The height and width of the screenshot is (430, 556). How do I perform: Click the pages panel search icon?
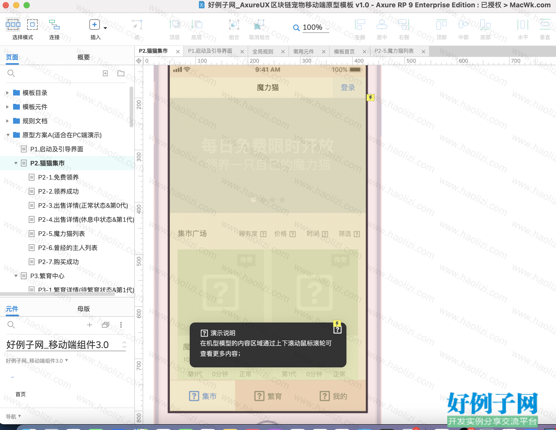[11, 73]
